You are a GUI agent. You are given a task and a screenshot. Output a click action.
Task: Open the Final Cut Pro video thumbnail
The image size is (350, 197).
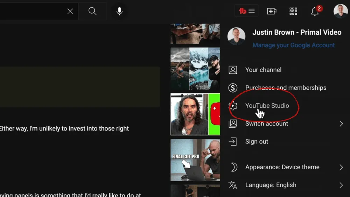click(x=195, y=160)
